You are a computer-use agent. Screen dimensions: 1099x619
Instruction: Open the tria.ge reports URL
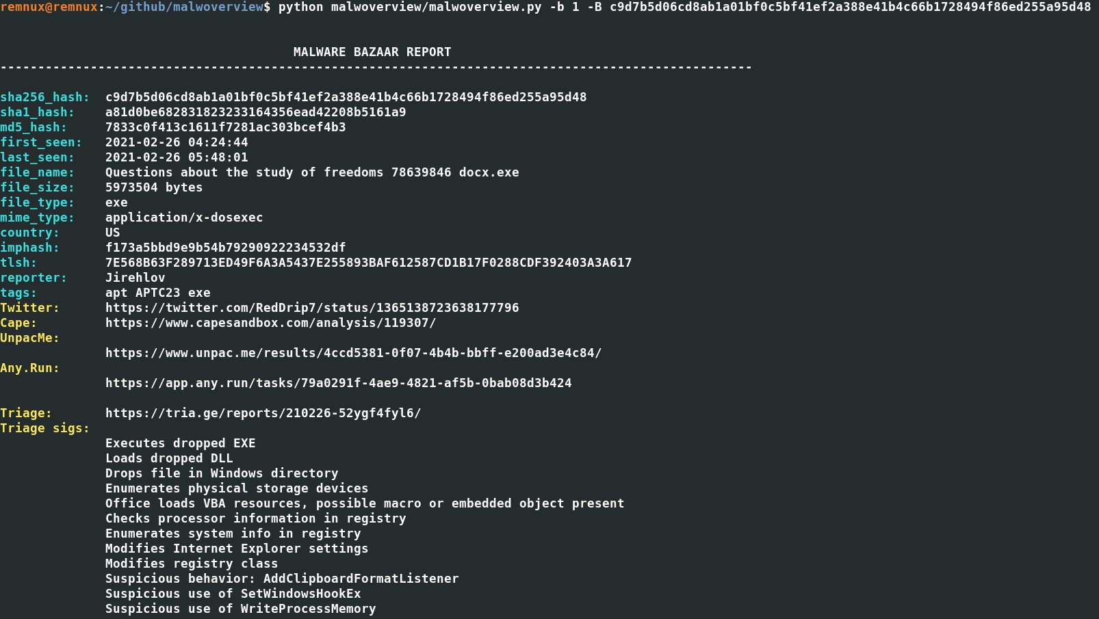pyautogui.click(x=263, y=413)
